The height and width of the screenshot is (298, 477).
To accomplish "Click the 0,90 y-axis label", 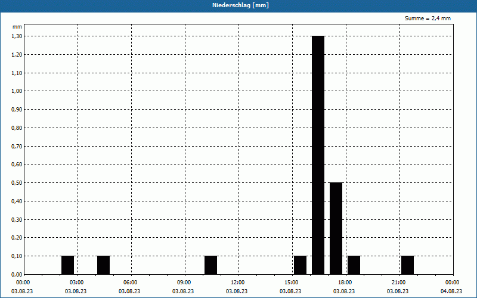I will pos(17,110).
